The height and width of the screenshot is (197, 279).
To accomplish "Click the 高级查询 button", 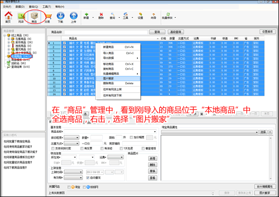I will click(176, 32).
